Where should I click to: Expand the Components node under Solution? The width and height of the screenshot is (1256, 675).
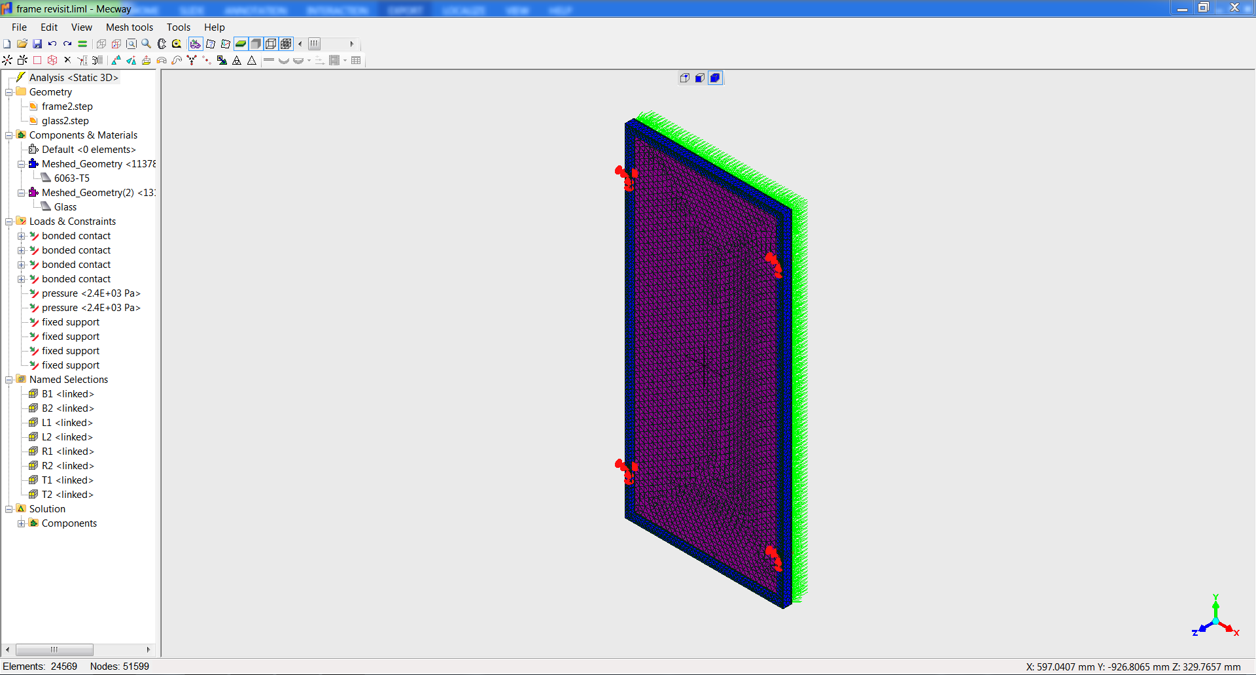click(22, 523)
